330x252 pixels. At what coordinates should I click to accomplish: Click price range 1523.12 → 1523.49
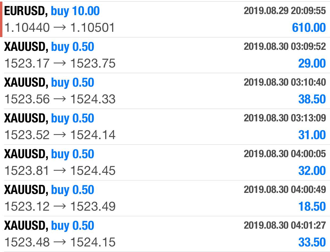[x=60, y=207]
